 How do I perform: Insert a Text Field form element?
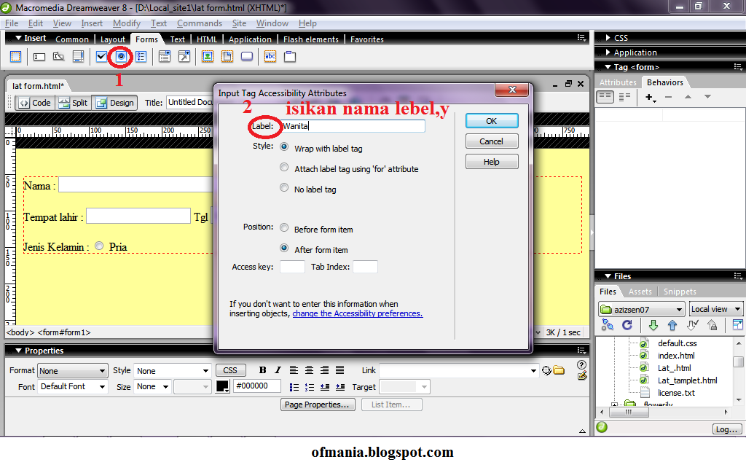pyautogui.click(x=38, y=56)
